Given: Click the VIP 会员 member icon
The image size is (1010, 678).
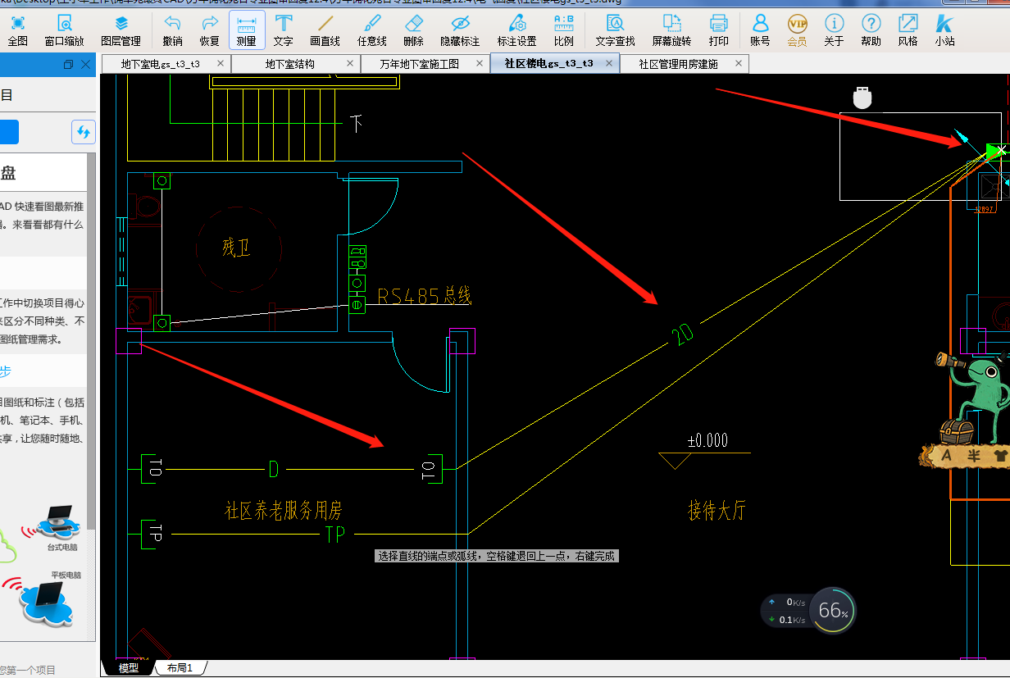Looking at the screenshot, I should click(797, 30).
